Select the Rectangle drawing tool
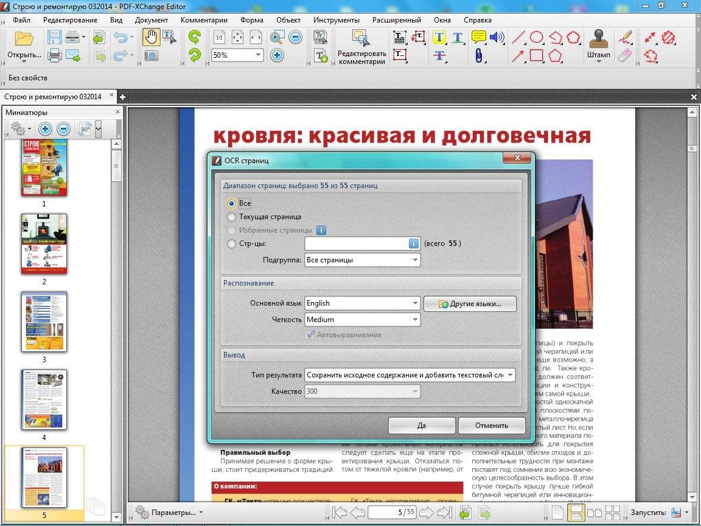The width and height of the screenshot is (701, 526). pyautogui.click(x=537, y=55)
